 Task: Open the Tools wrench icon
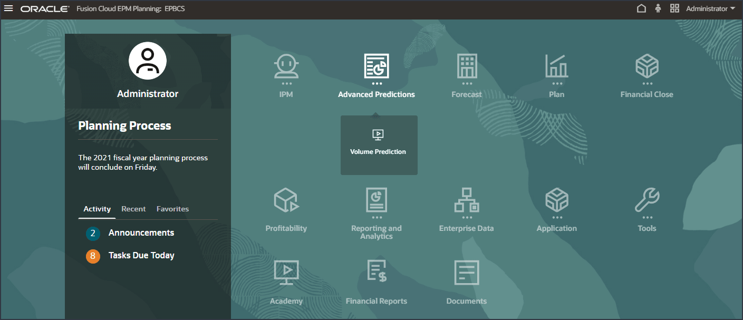point(647,200)
